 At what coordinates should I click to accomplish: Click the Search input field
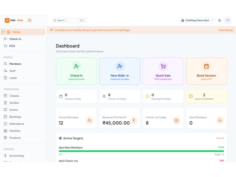click(69, 20)
